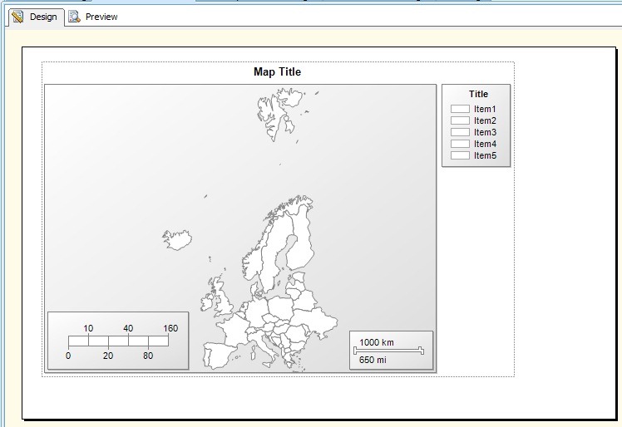This screenshot has height=427, width=622.
Task: Click the Item1 legend color box
Action: [x=460, y=109]
